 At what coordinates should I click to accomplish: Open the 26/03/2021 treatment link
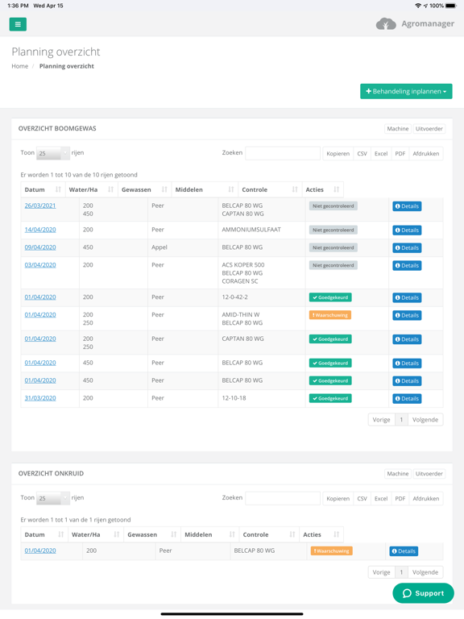[40, 206]
